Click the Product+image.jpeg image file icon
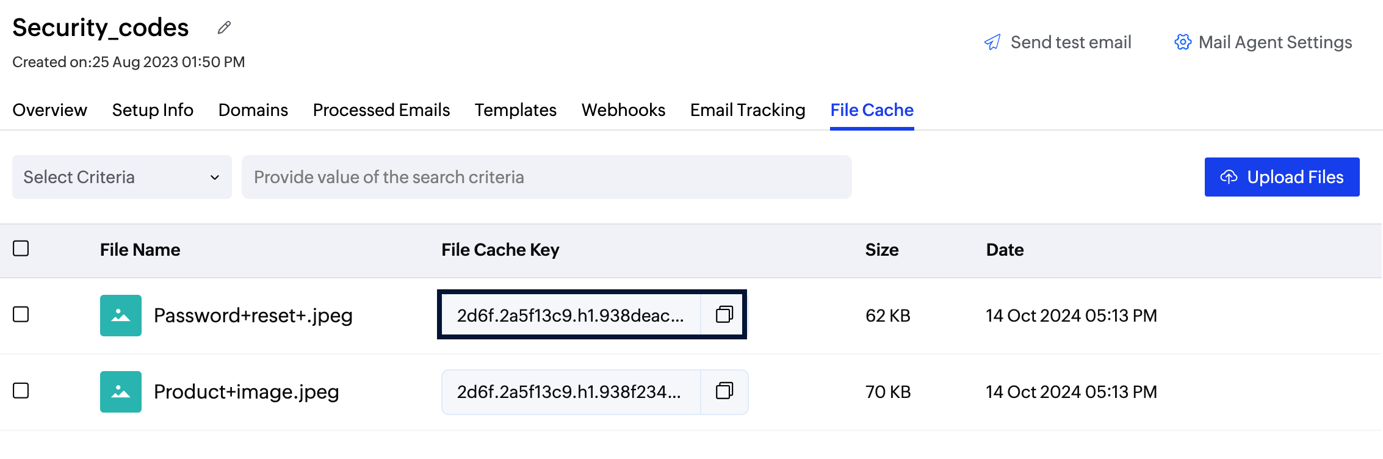Viewport: 1383px width, 459px height. point(121,392)
